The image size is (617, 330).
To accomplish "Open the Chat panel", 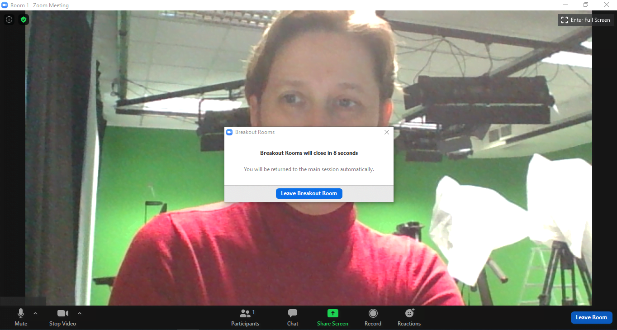I will pos(293,317).
